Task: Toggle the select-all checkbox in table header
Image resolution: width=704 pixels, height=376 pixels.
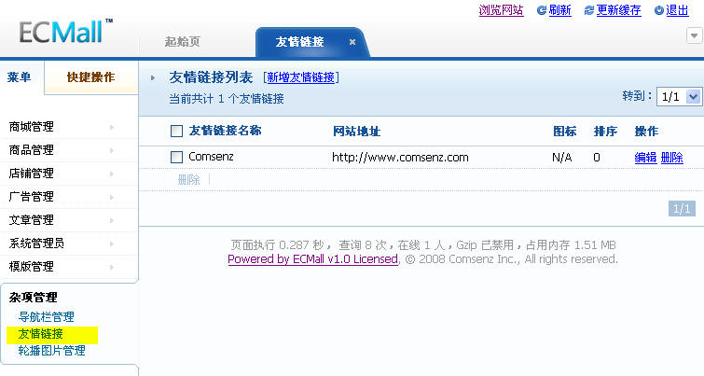Action: [176, 132]
